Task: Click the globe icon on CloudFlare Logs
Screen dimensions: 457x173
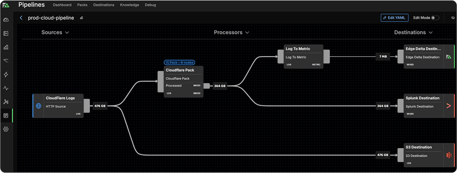Action: point(39,106)
